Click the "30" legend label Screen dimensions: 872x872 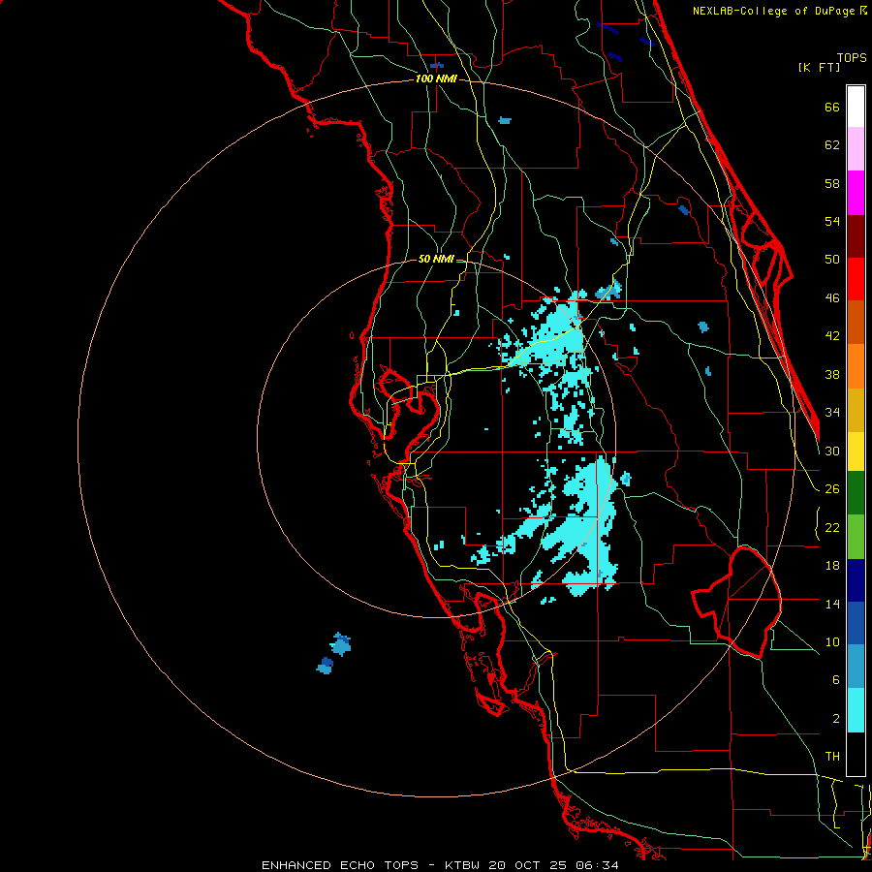832,451
